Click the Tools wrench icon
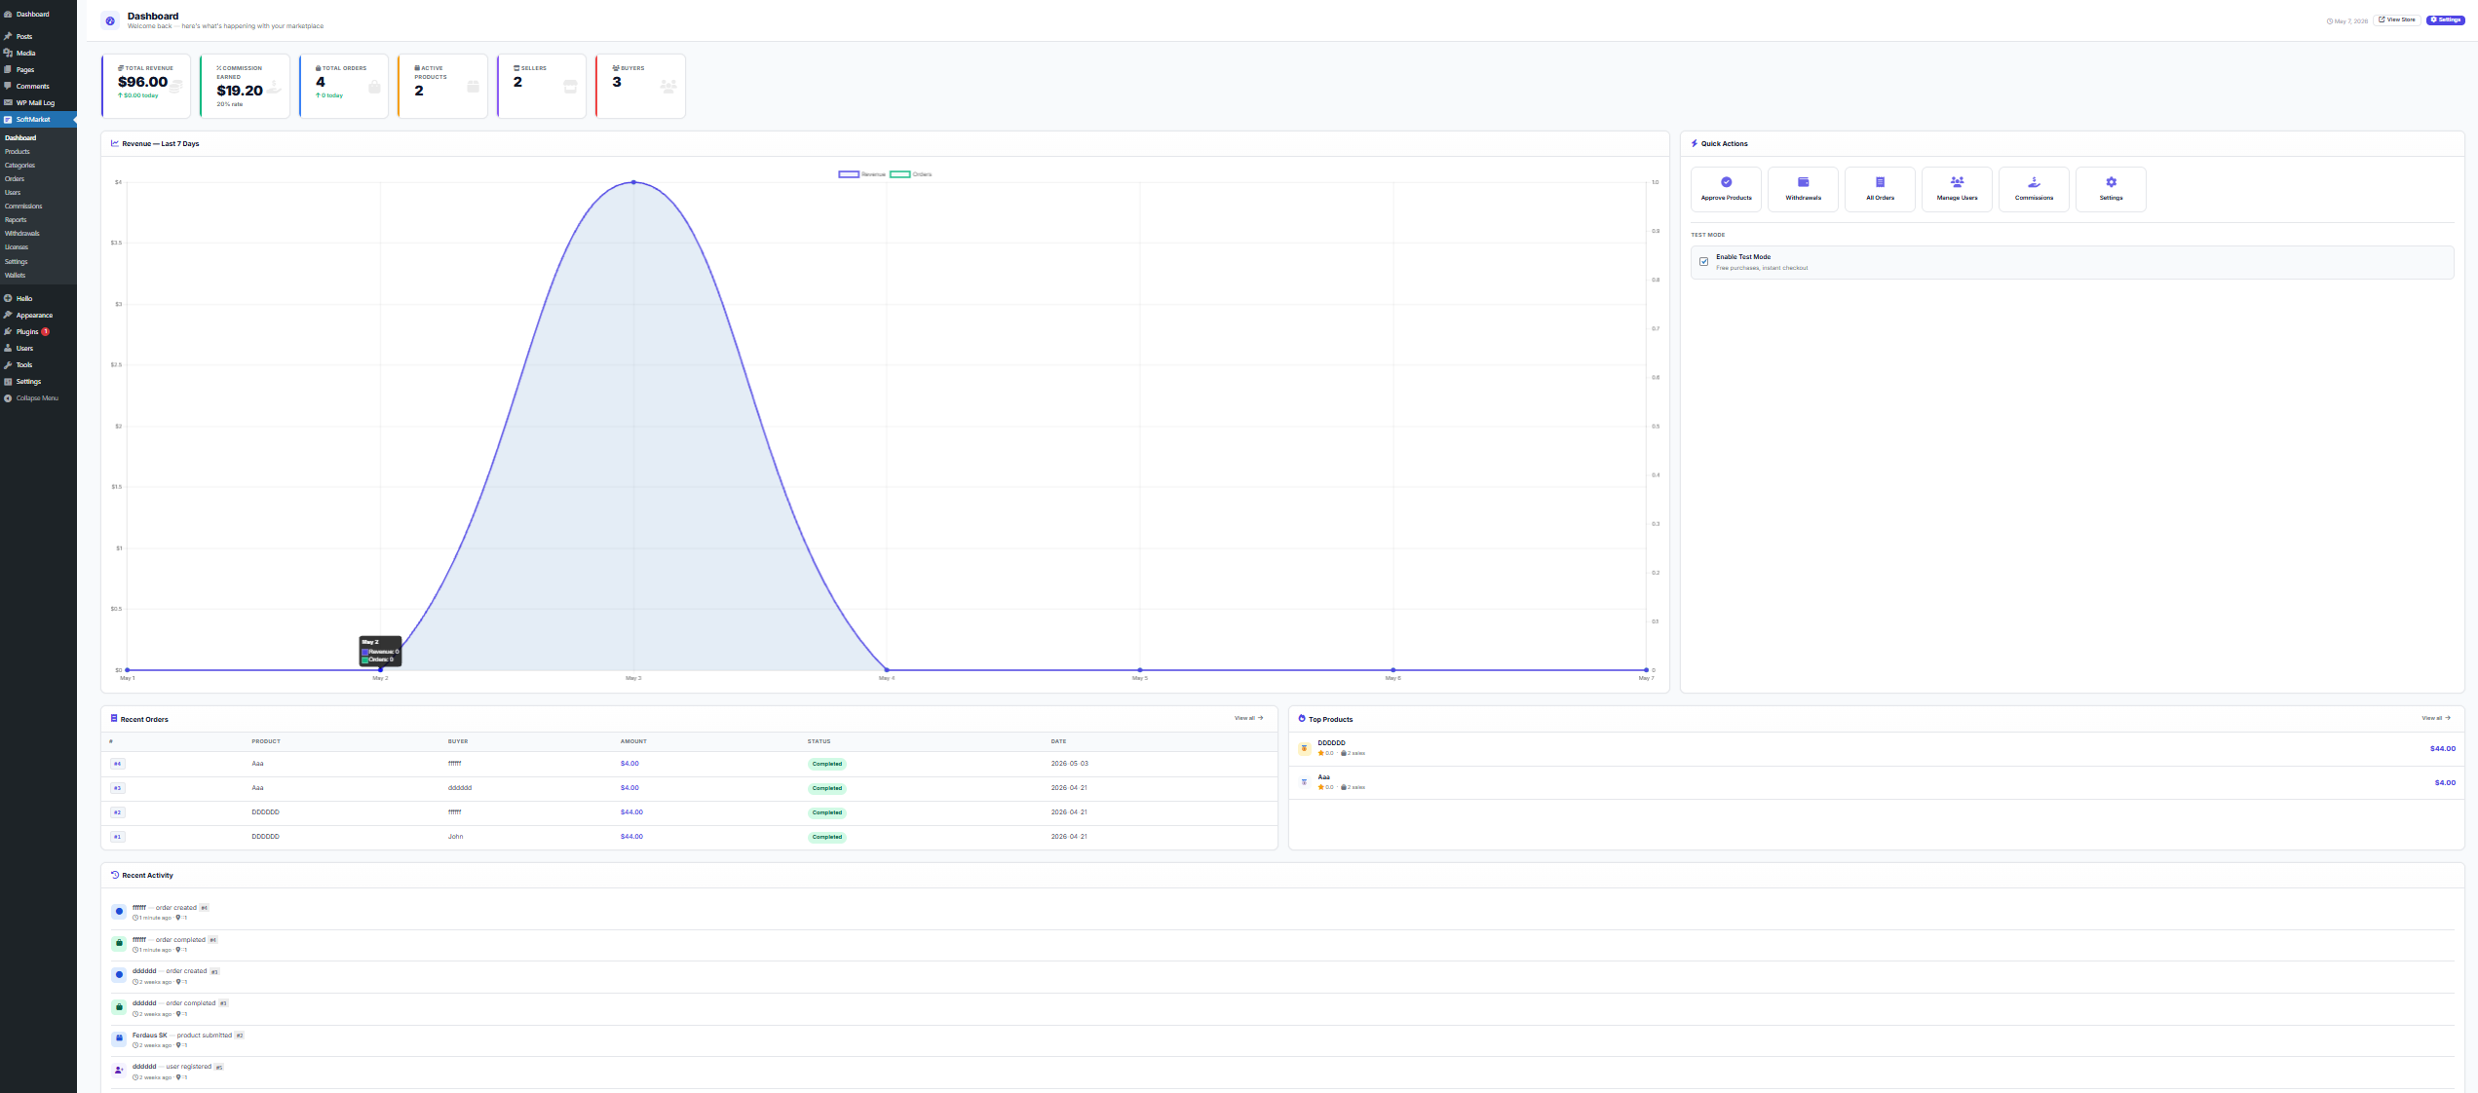 8,364
